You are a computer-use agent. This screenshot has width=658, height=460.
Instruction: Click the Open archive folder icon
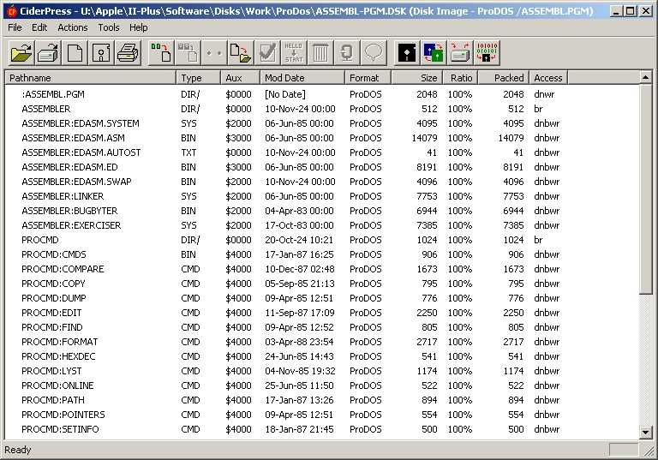(x=21, y=53)
